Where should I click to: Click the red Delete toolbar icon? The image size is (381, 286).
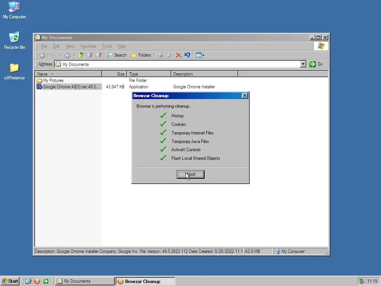coord(179,55)
